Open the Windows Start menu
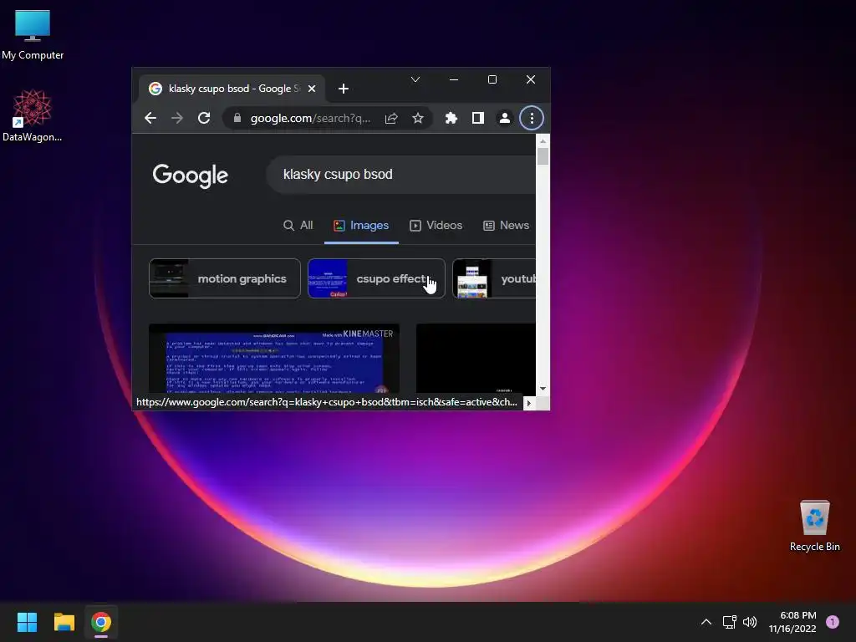856x642 pixels. tap(27, 622)
